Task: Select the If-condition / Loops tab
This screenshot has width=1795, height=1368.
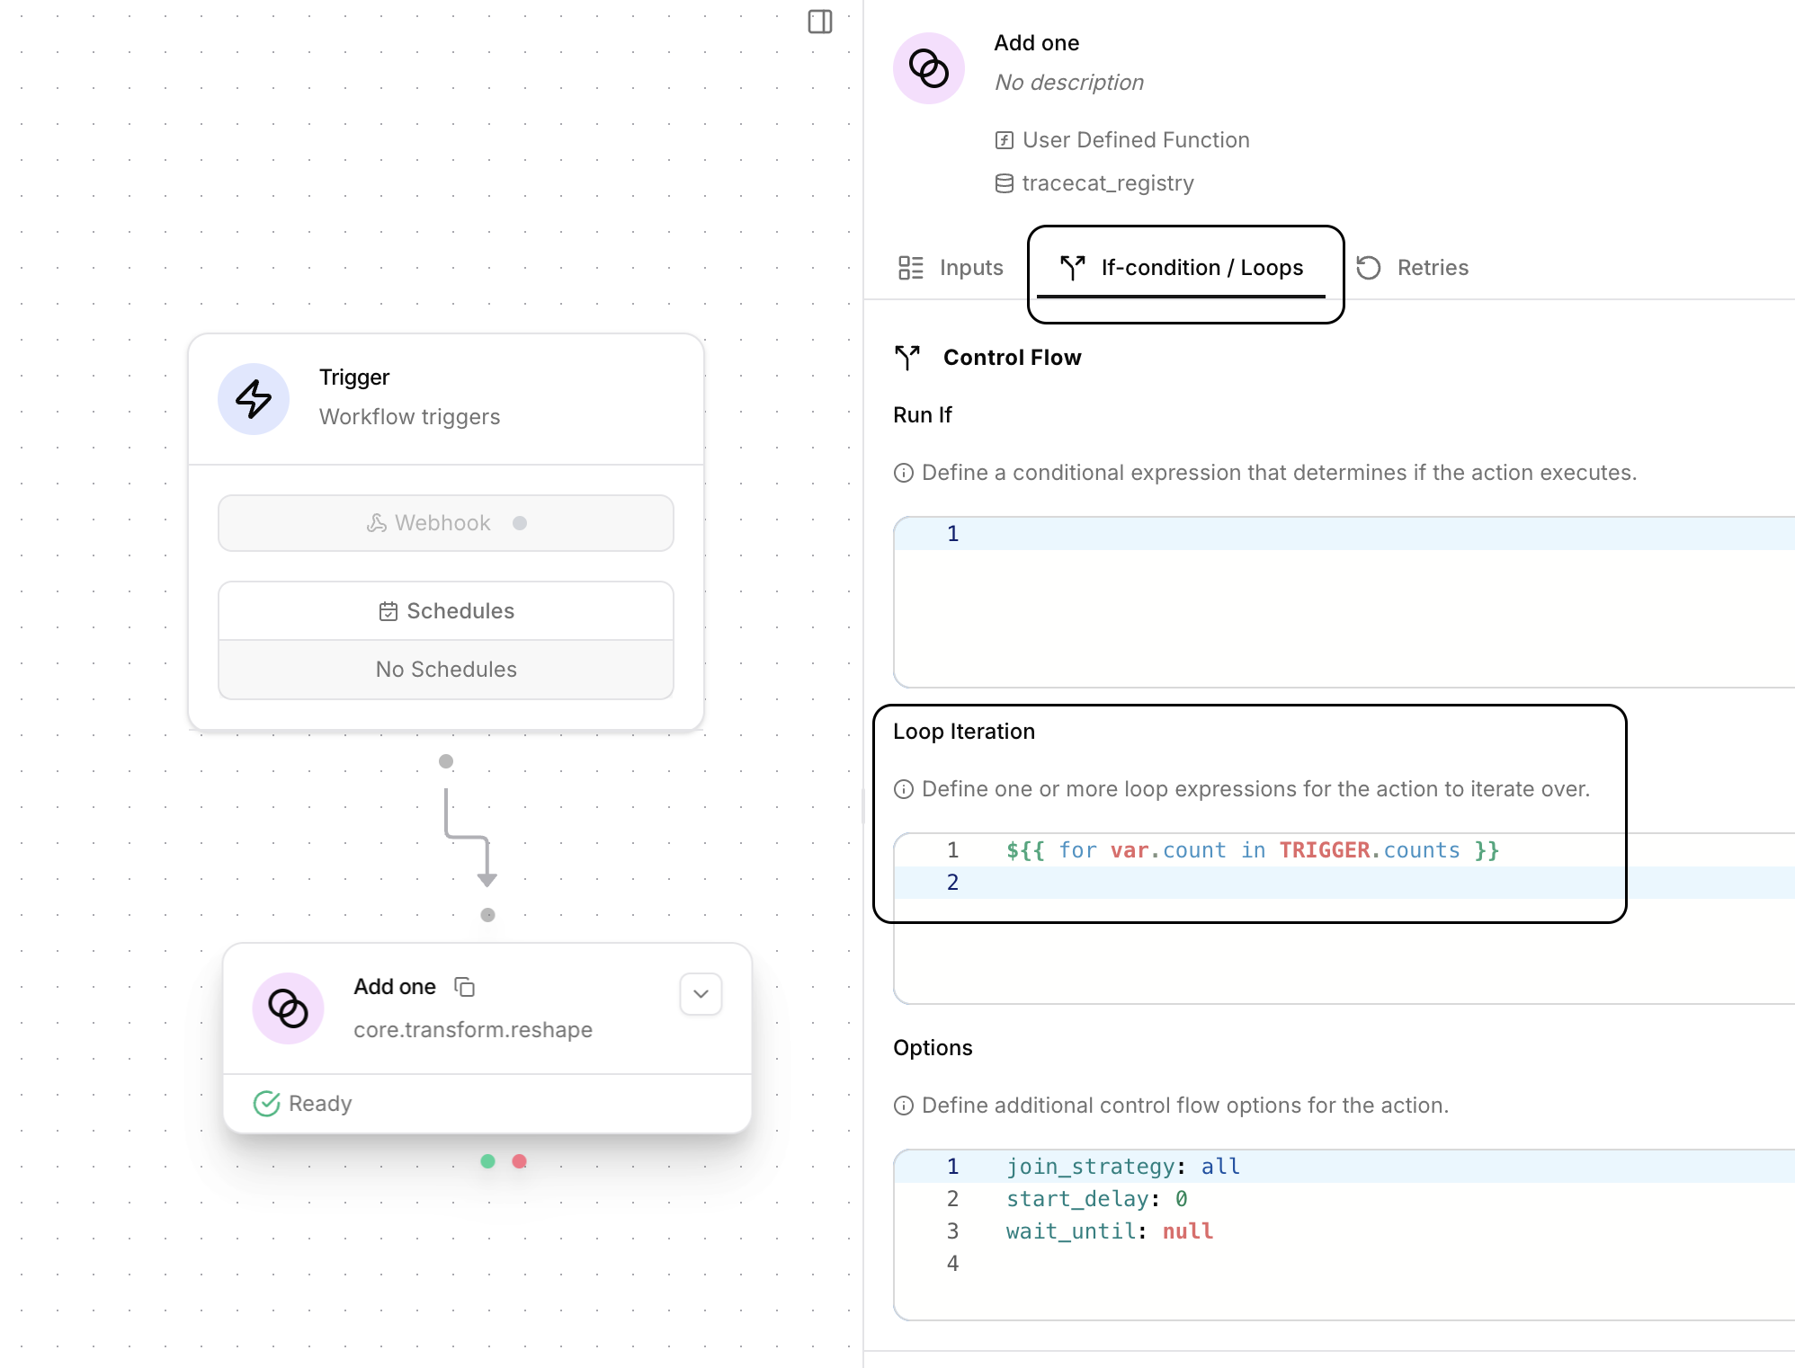Action: 1182,268
